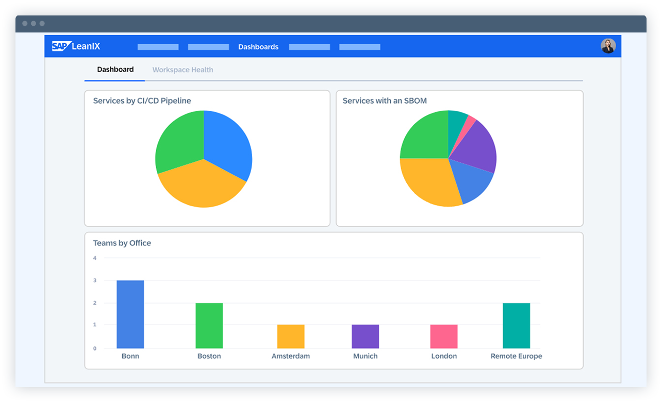Click the Services by CI/CD Pipeline chart title

pos(141,100)
